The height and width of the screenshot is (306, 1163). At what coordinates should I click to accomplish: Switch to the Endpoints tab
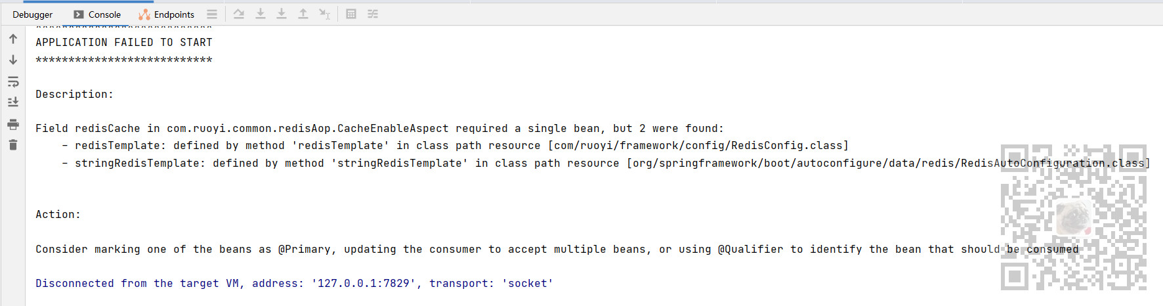pos(167,14)
